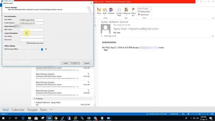
Task: Click the volume icon in system tray
Action: tap(198, 118)
